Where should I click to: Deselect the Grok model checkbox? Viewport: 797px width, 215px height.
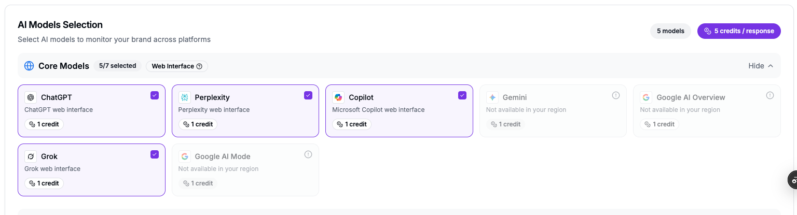pyautogui.click(x=155, y=154)
